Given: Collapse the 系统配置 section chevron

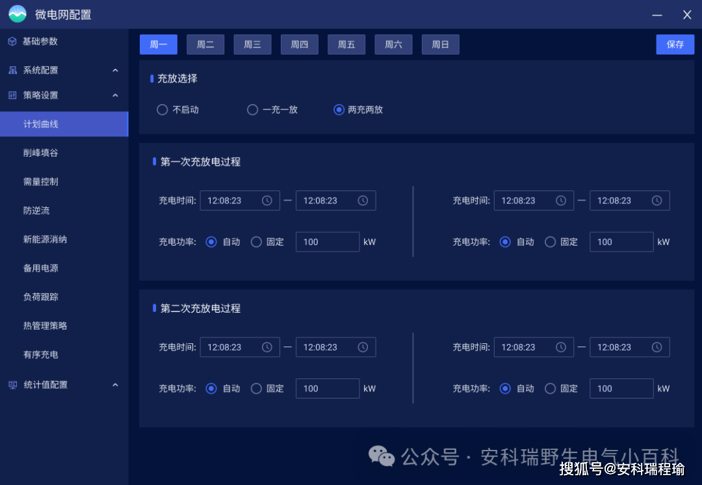Looking at the screenshot, I should point(115,70).
